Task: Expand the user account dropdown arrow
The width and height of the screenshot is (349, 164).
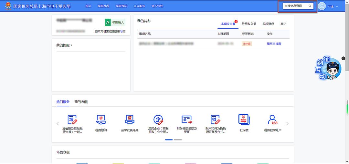Action: [x=337, y=6]
